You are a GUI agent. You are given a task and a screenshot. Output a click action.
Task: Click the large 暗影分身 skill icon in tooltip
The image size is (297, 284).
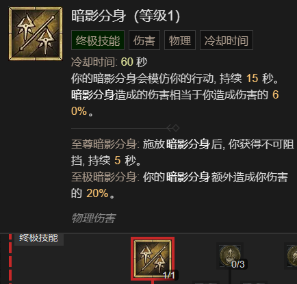[36, 34]
